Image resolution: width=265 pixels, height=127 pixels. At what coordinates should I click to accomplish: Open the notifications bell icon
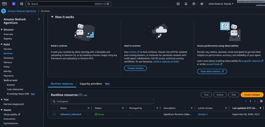186,4
